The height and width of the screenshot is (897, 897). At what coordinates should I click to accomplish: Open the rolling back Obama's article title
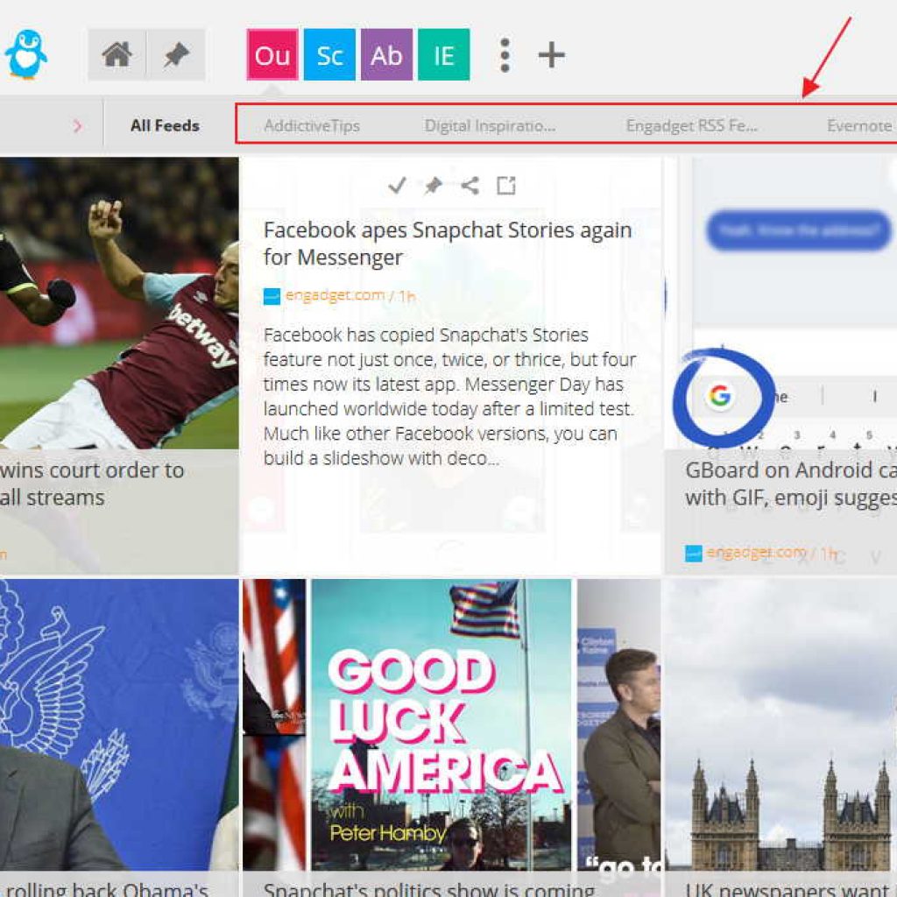(106, 888)
